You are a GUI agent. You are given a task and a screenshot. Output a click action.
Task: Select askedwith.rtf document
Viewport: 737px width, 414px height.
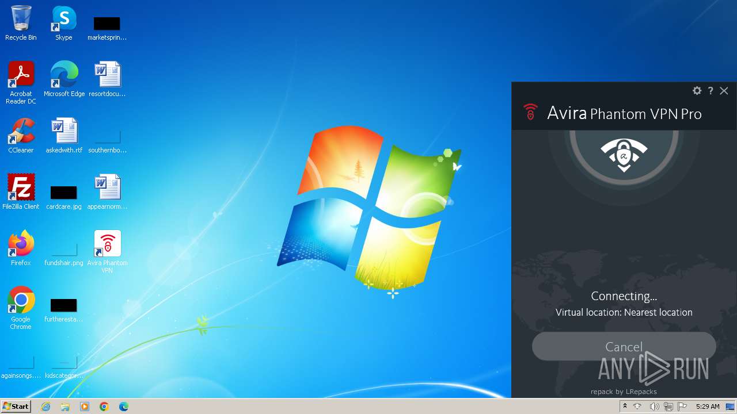(x=64, y=136)
